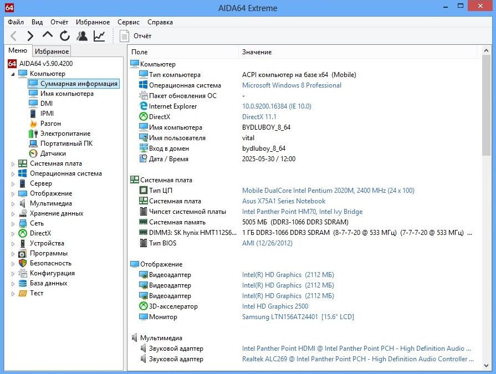
Task: Open the Intel HD Graphics 2500 link
Action: (275, 306)
